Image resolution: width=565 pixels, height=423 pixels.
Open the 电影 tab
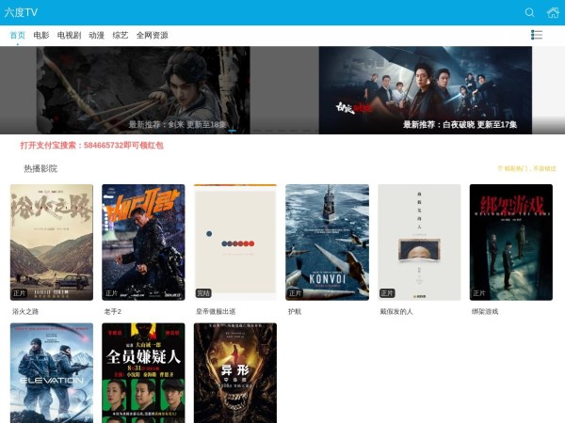[41, 36]
